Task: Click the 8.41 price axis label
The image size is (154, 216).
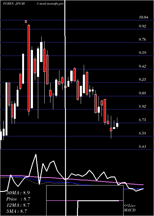Action: point(142,147)
